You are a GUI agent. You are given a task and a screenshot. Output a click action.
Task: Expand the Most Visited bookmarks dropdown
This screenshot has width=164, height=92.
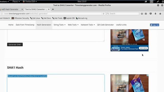[5, 18]
